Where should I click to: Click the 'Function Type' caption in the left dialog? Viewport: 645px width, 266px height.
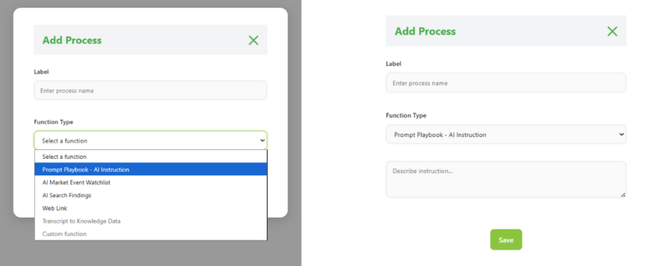tap(54, 122)
